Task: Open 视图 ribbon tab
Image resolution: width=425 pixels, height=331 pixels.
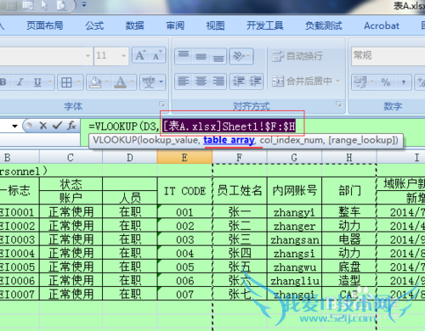Action: tap(215, 25)
